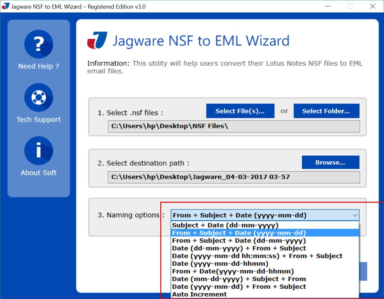
Task: Choose highlighted From + Subject + Date (yyyy-mm-dd) item
Action: pos(265,233)
